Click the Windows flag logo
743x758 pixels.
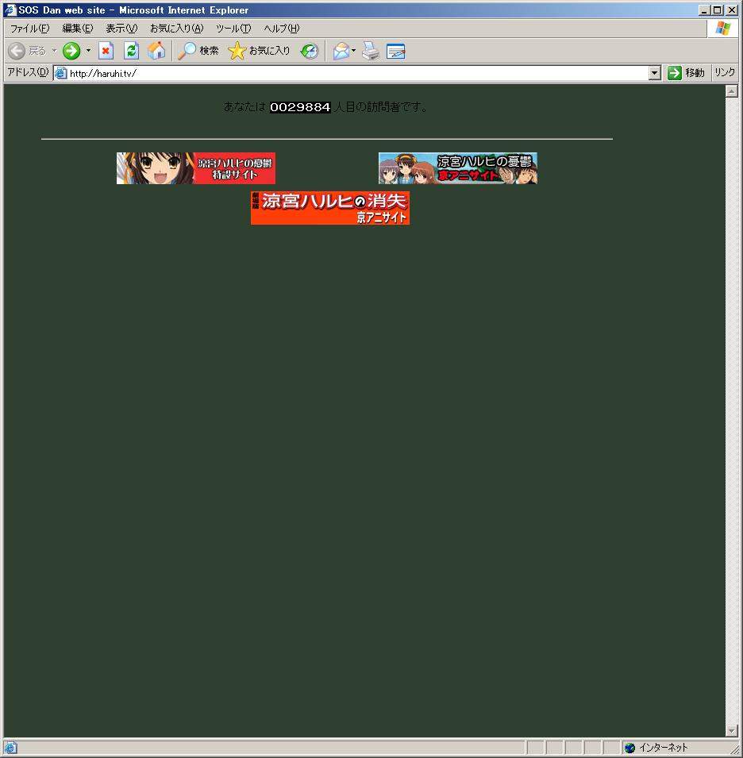pos(723,29)
